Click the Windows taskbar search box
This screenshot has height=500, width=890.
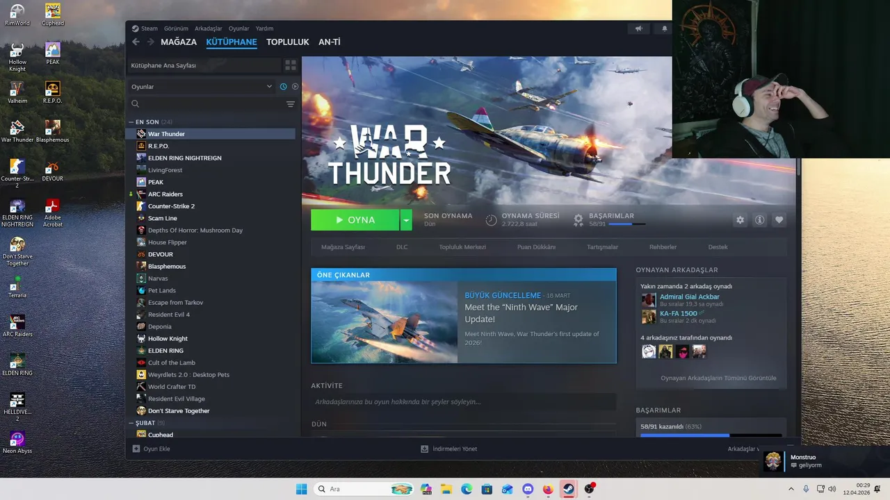coord(364,489)
